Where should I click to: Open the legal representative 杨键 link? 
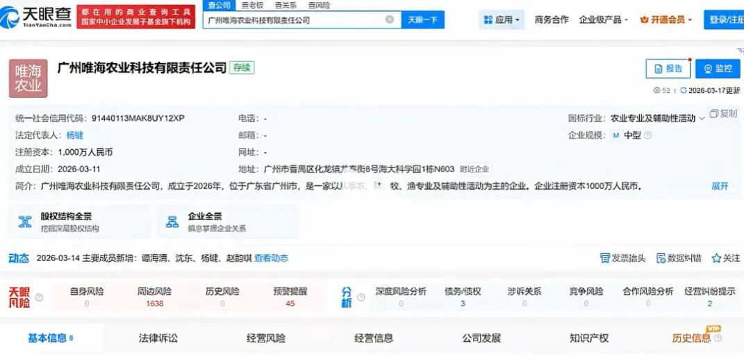click(75, 135)
